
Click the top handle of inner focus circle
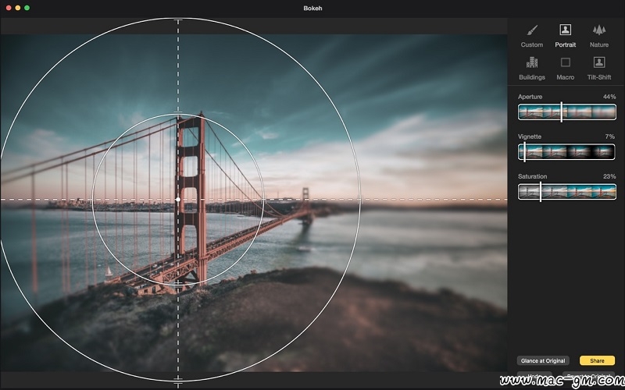pyautogui.click(x=178, y=114)
